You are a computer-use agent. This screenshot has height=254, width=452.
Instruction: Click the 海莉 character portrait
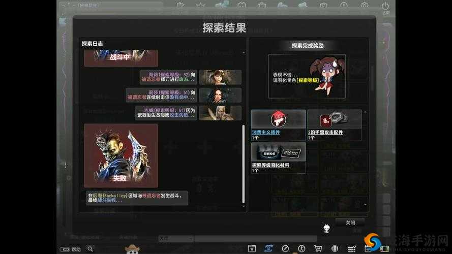click(220, 77)
